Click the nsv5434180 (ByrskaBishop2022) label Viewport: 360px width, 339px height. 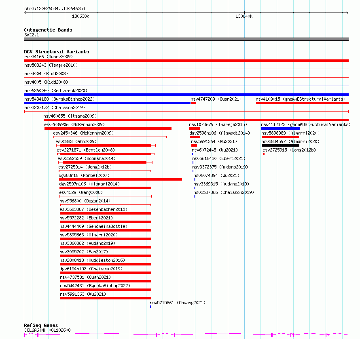click(x=59, y=99)
